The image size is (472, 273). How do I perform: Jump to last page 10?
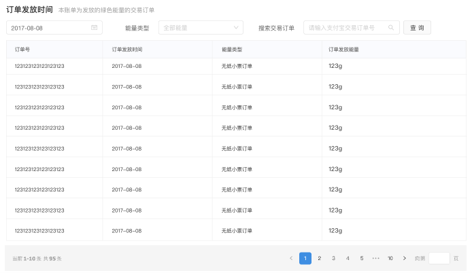[x=390, y=258]
